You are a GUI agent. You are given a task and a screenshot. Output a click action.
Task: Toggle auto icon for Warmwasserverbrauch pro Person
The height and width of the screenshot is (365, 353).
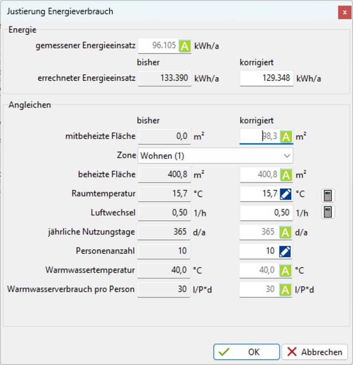(286, 289)
